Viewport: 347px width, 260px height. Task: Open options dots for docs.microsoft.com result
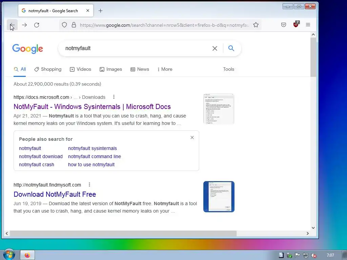(x=114, y=97)
